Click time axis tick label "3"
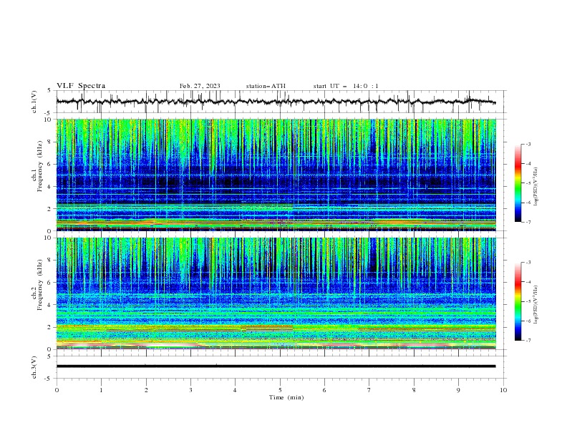Image resolution: width=567 pixels, height=438 pixels. tap(190, 390)
